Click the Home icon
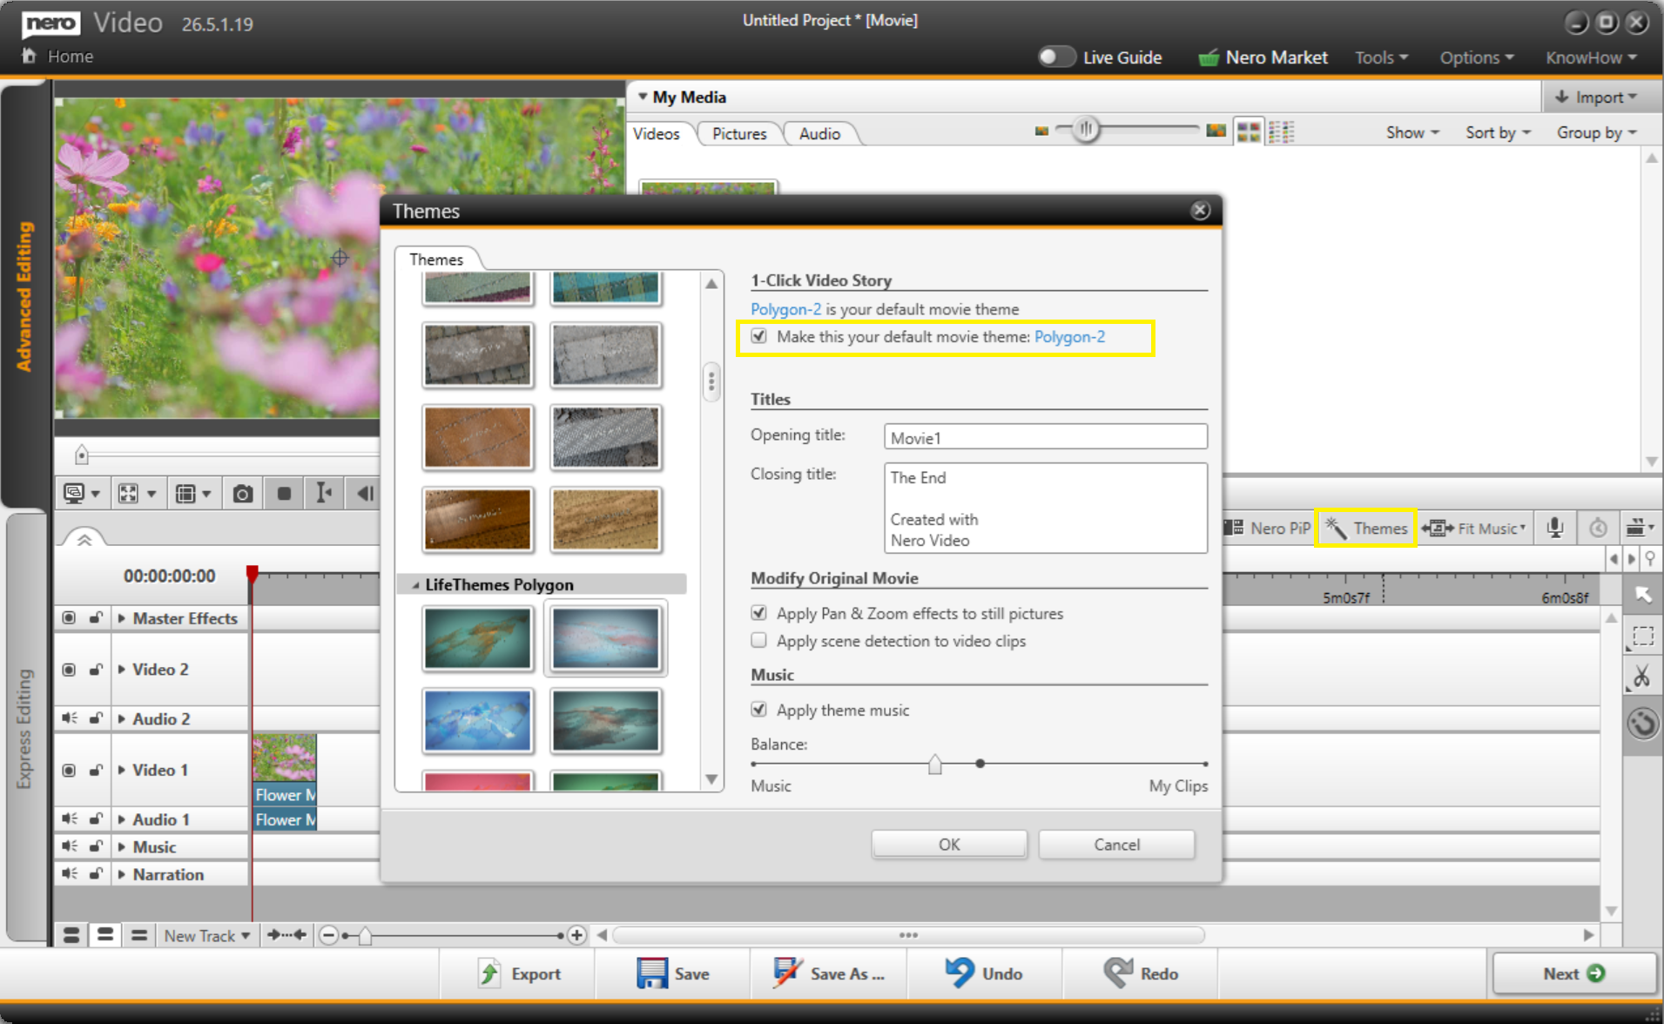 29,57
